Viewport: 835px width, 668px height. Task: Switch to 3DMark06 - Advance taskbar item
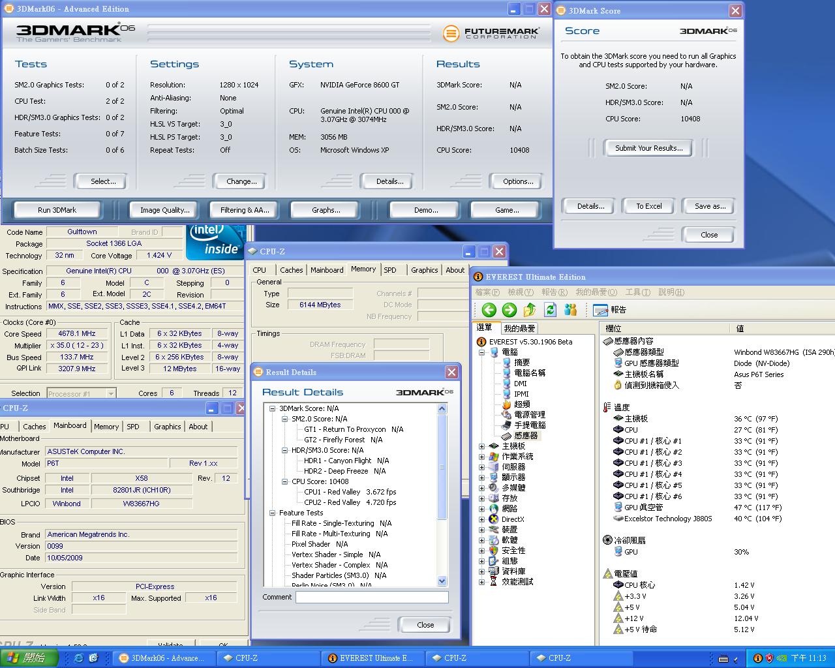pyautogui.click(x=163, y=658)
